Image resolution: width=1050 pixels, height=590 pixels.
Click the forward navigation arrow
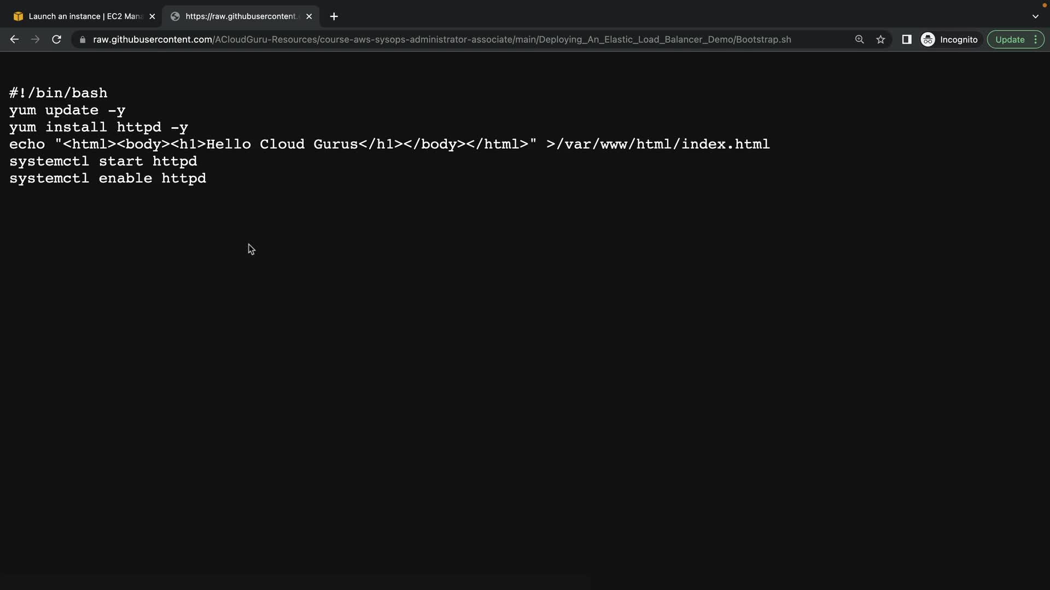click(x=35, y=39)
